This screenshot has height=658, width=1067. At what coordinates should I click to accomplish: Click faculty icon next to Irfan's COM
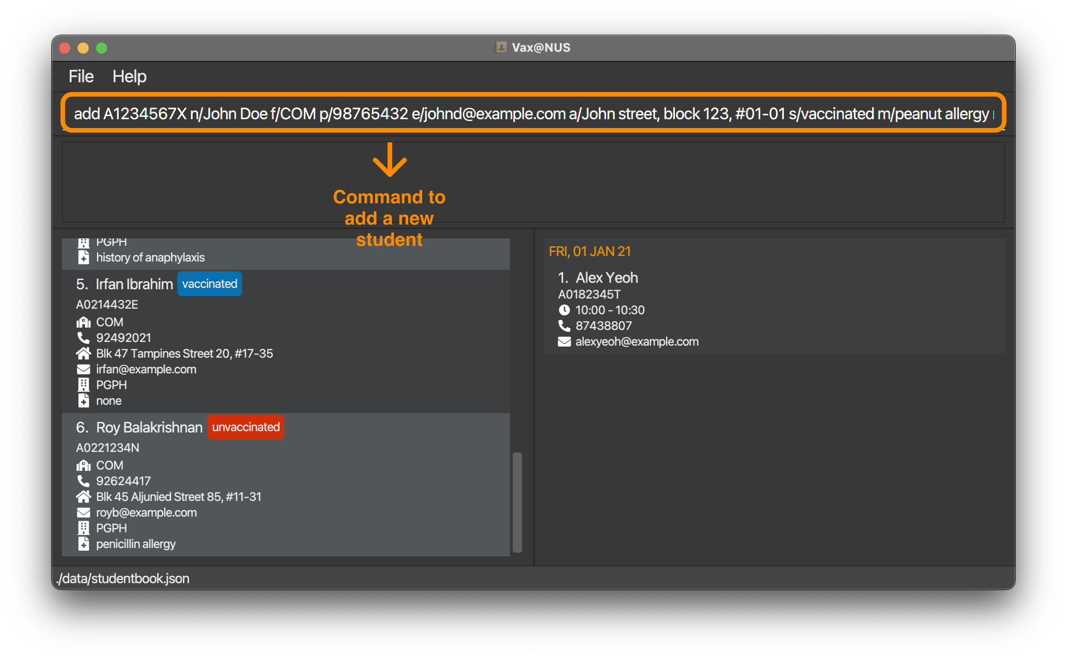tap(83, 322)
